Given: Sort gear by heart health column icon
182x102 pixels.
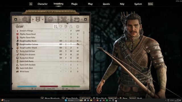Looking at the screenshot, I should (x=61, y=26).
